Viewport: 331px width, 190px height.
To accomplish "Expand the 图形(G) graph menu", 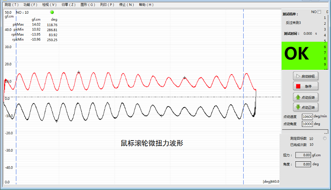I will 88,4.
